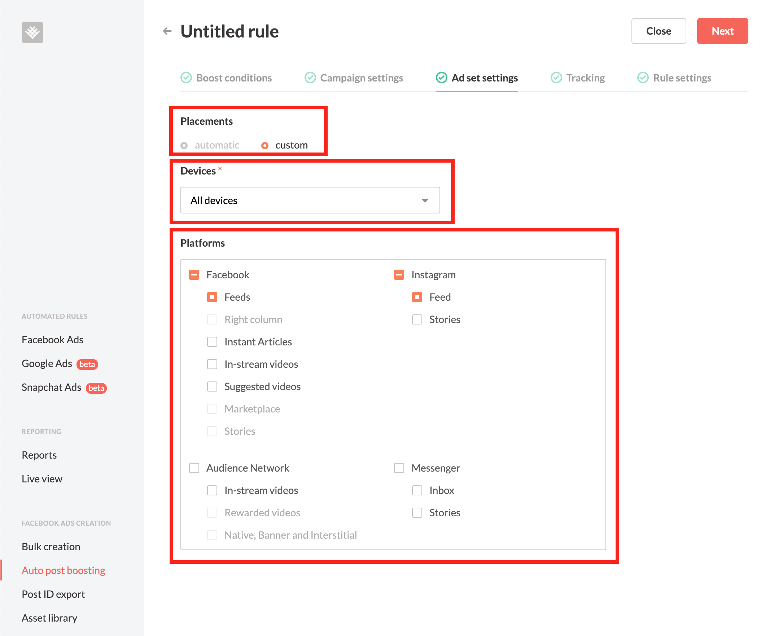Enable the Messenger checkbox
The width and height of the screenshot is (783, 636).
coord(398,467)
